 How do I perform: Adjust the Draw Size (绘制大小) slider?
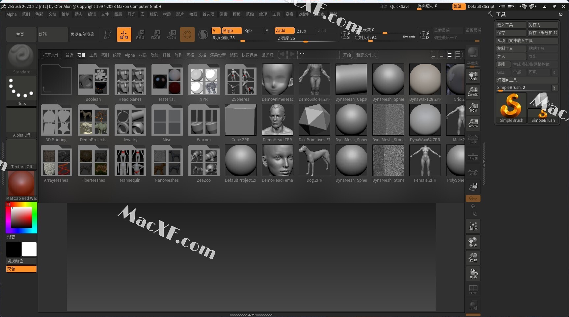pos(385,38)
